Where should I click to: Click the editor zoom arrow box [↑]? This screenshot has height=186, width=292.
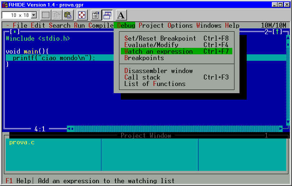(277, 32)
